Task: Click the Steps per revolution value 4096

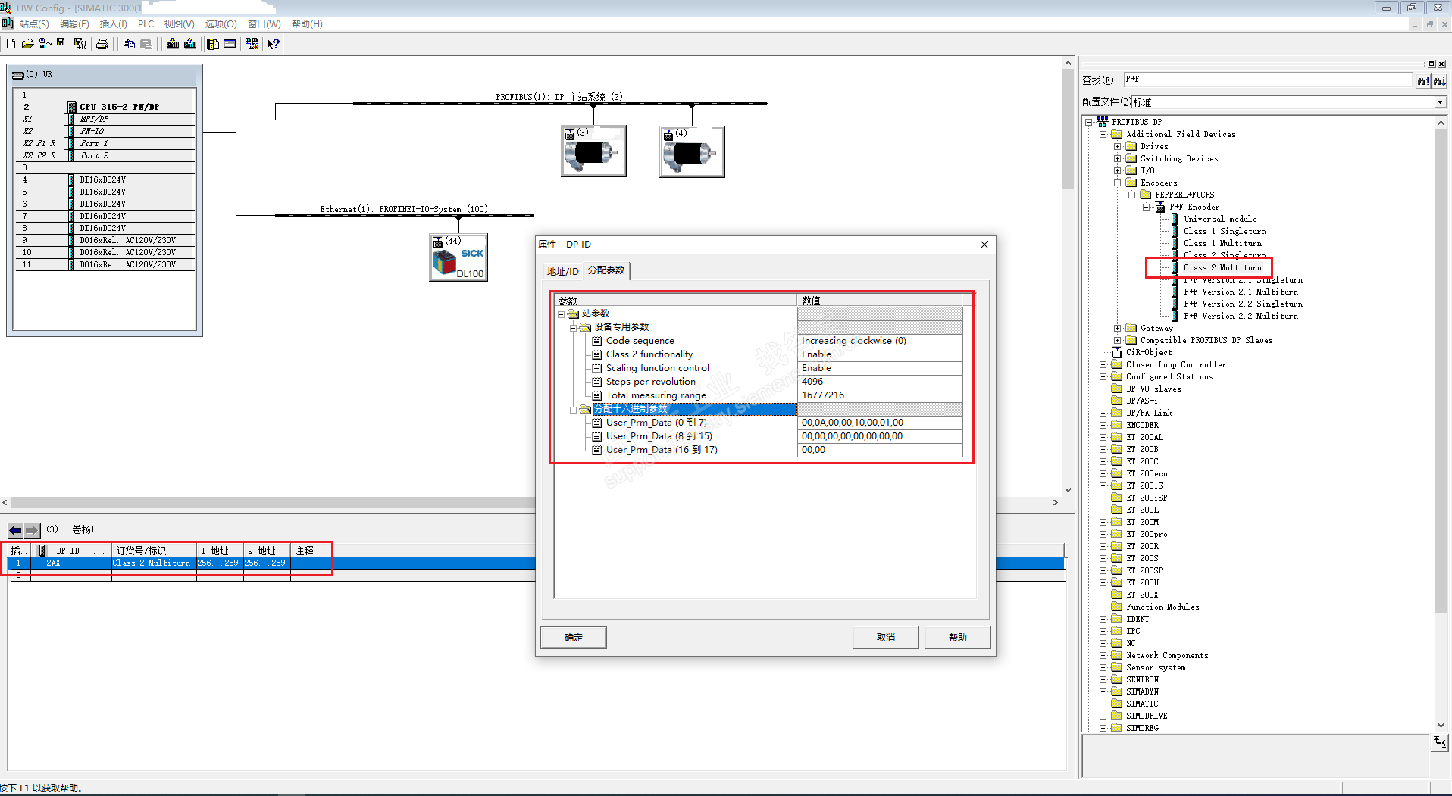Action: click(x=880, y=382)
